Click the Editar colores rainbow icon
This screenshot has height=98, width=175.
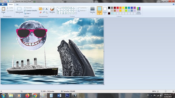click(139, 9)
